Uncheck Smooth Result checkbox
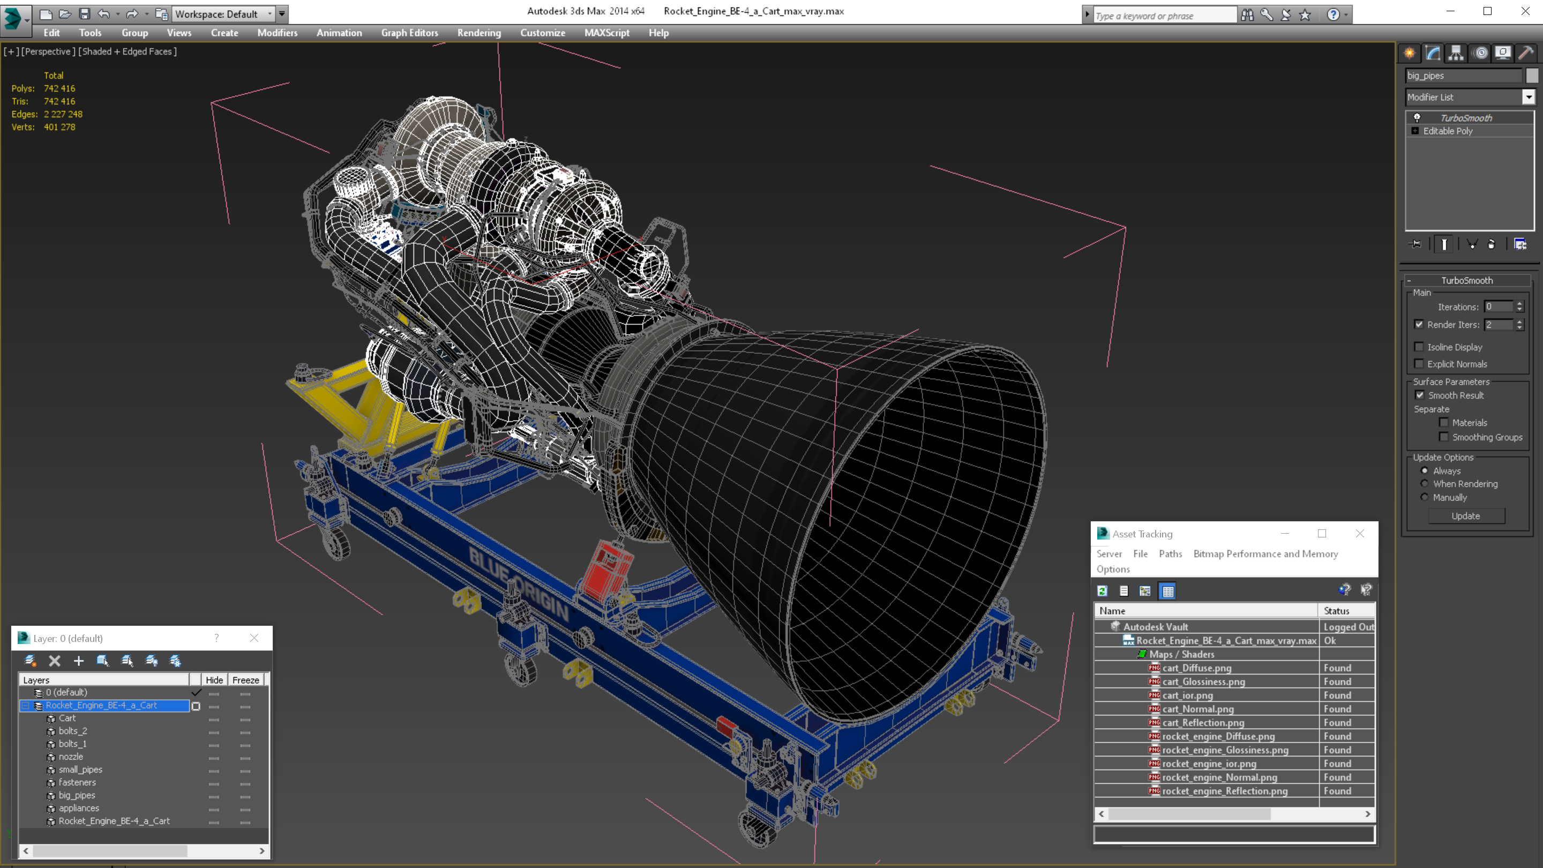This screenshot has height=868, width=1543. 1420,395
